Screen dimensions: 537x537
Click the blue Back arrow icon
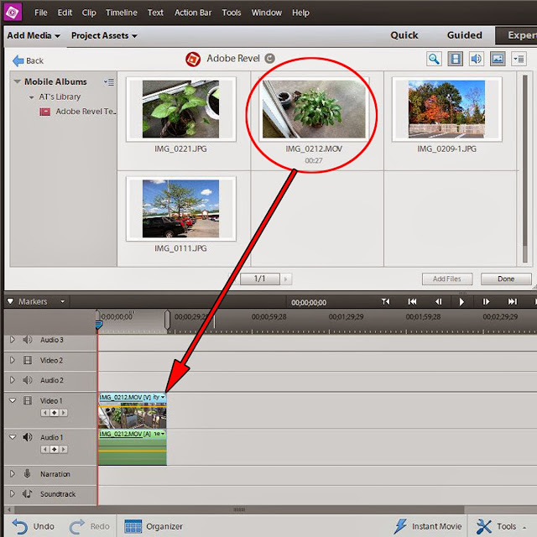point(18,61)
